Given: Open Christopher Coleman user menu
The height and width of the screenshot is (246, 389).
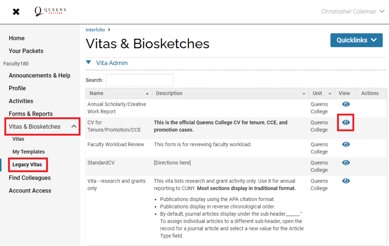Looking at the screenshot, I should pyautogui.click(x=353, y=12).
